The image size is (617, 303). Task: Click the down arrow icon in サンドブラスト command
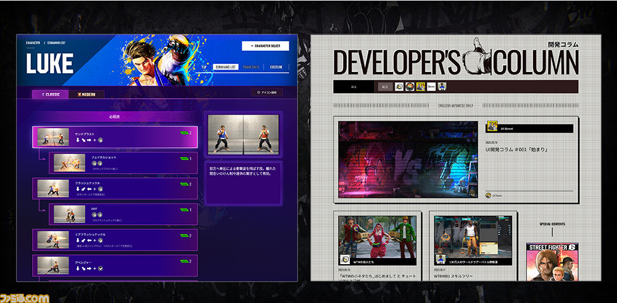click(x=78, y=140)
